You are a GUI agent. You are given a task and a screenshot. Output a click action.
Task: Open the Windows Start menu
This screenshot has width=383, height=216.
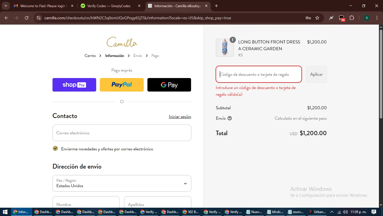tap(5, 212)
